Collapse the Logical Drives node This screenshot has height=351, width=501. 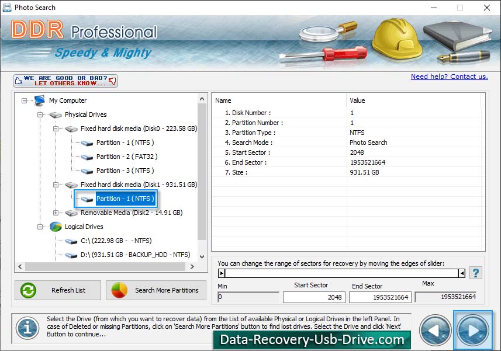click(40, 227)
